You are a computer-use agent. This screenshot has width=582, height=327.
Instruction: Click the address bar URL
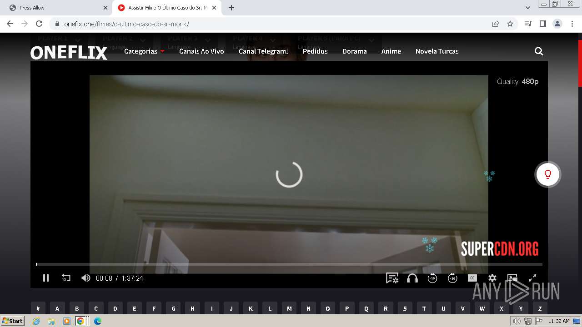point(126,24)
